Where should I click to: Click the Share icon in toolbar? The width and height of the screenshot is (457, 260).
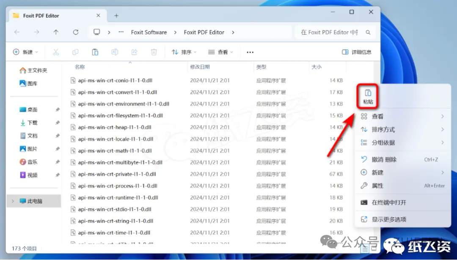point(134,52)
